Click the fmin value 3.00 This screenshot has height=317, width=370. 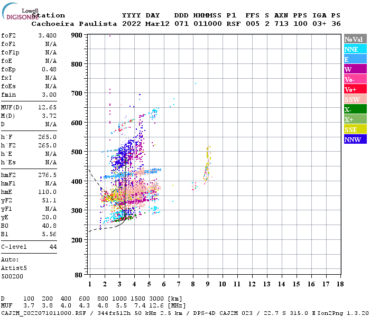coord(49,95)
